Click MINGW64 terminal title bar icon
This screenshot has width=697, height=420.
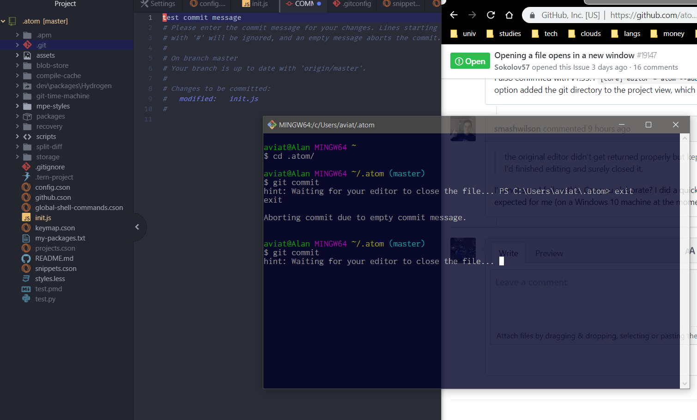tap(272, 125)
